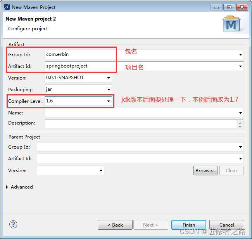The width and height of the screenshot is (252, 239).
Task: Click the 'Configure project' subtitle text
Action: tap(28, 29)
